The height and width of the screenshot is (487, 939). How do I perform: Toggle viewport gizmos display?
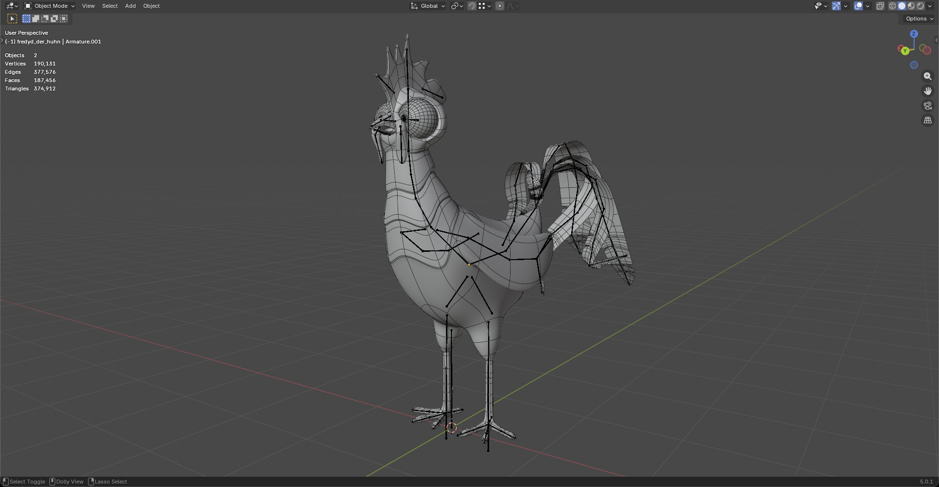[x=836, y=6]
